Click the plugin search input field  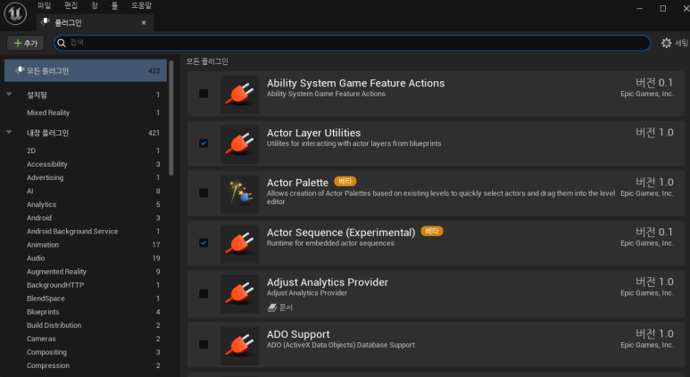[352, 43]
